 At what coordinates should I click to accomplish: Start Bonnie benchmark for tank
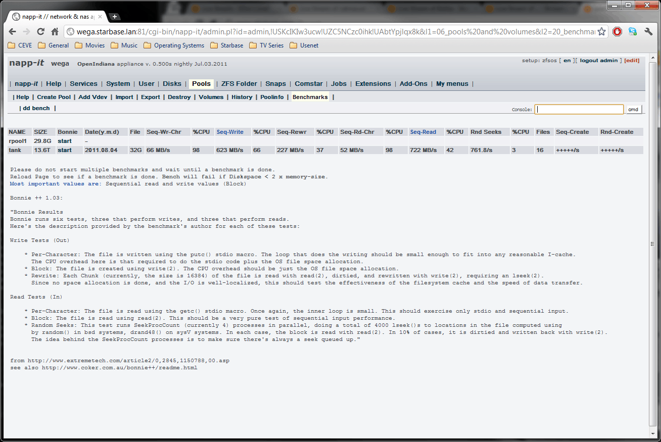[x=65, y=150]
